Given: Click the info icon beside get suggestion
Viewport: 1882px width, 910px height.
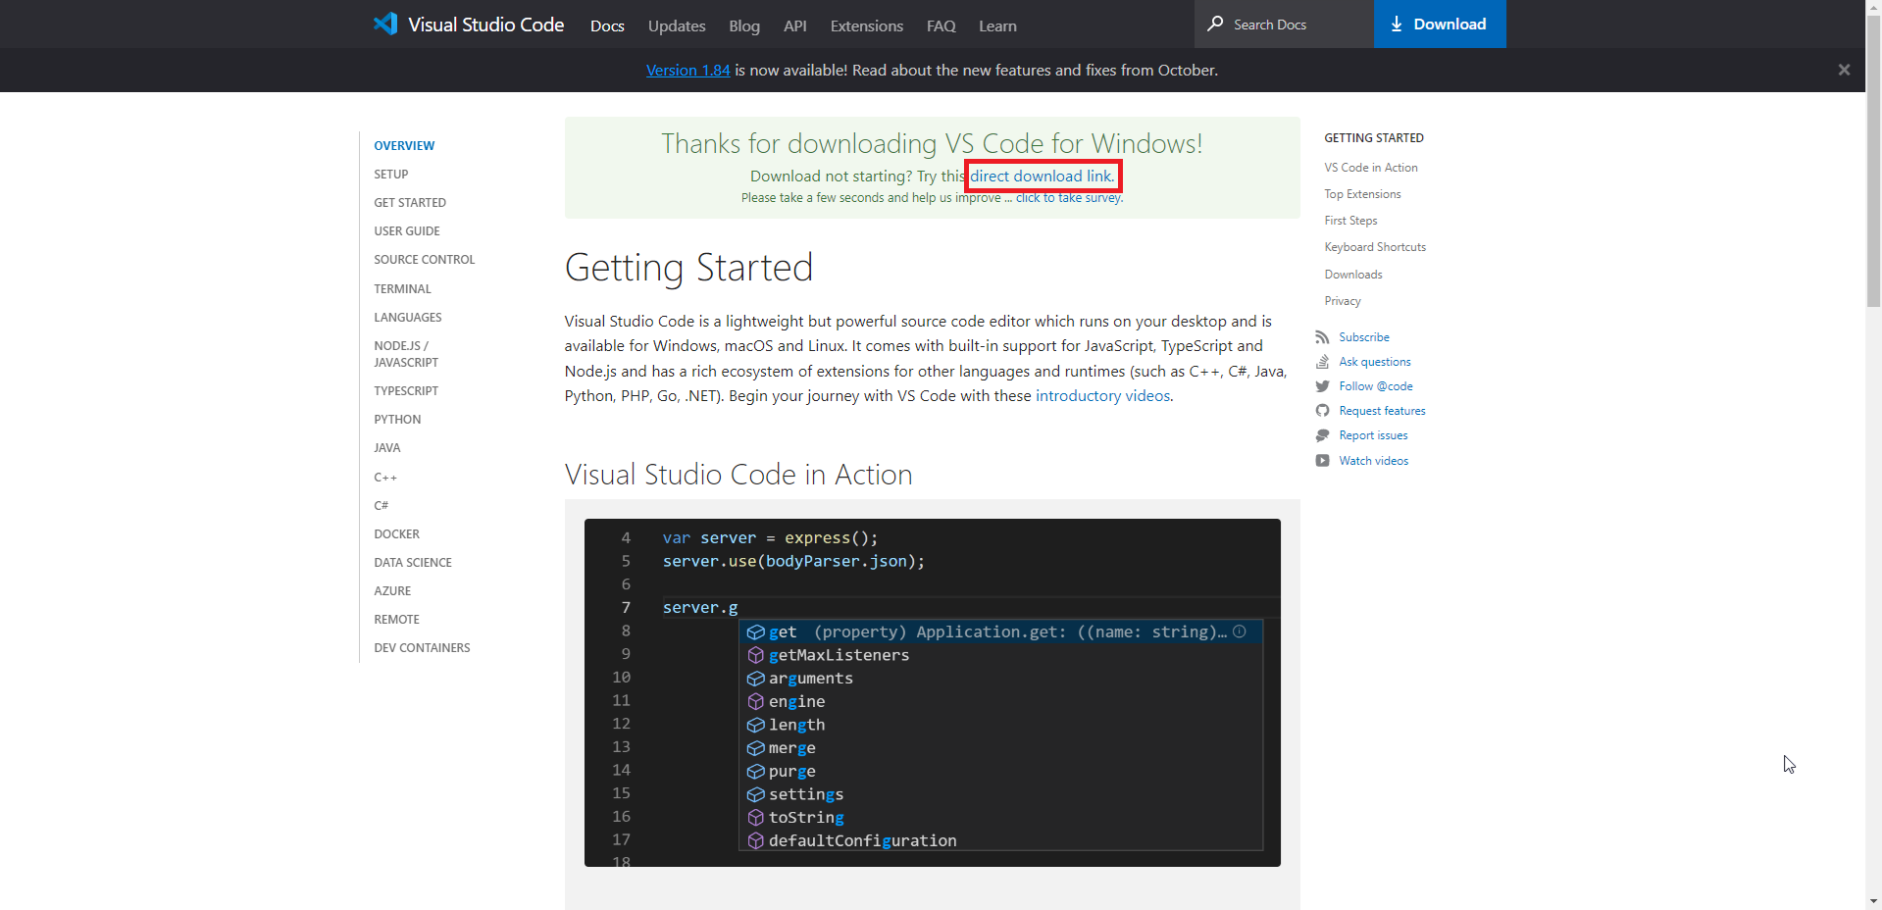Looking at the screenshot, I should point(1240,632).
